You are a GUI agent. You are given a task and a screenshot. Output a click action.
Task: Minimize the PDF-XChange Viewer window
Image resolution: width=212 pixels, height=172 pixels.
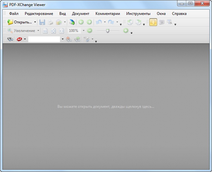182,3
